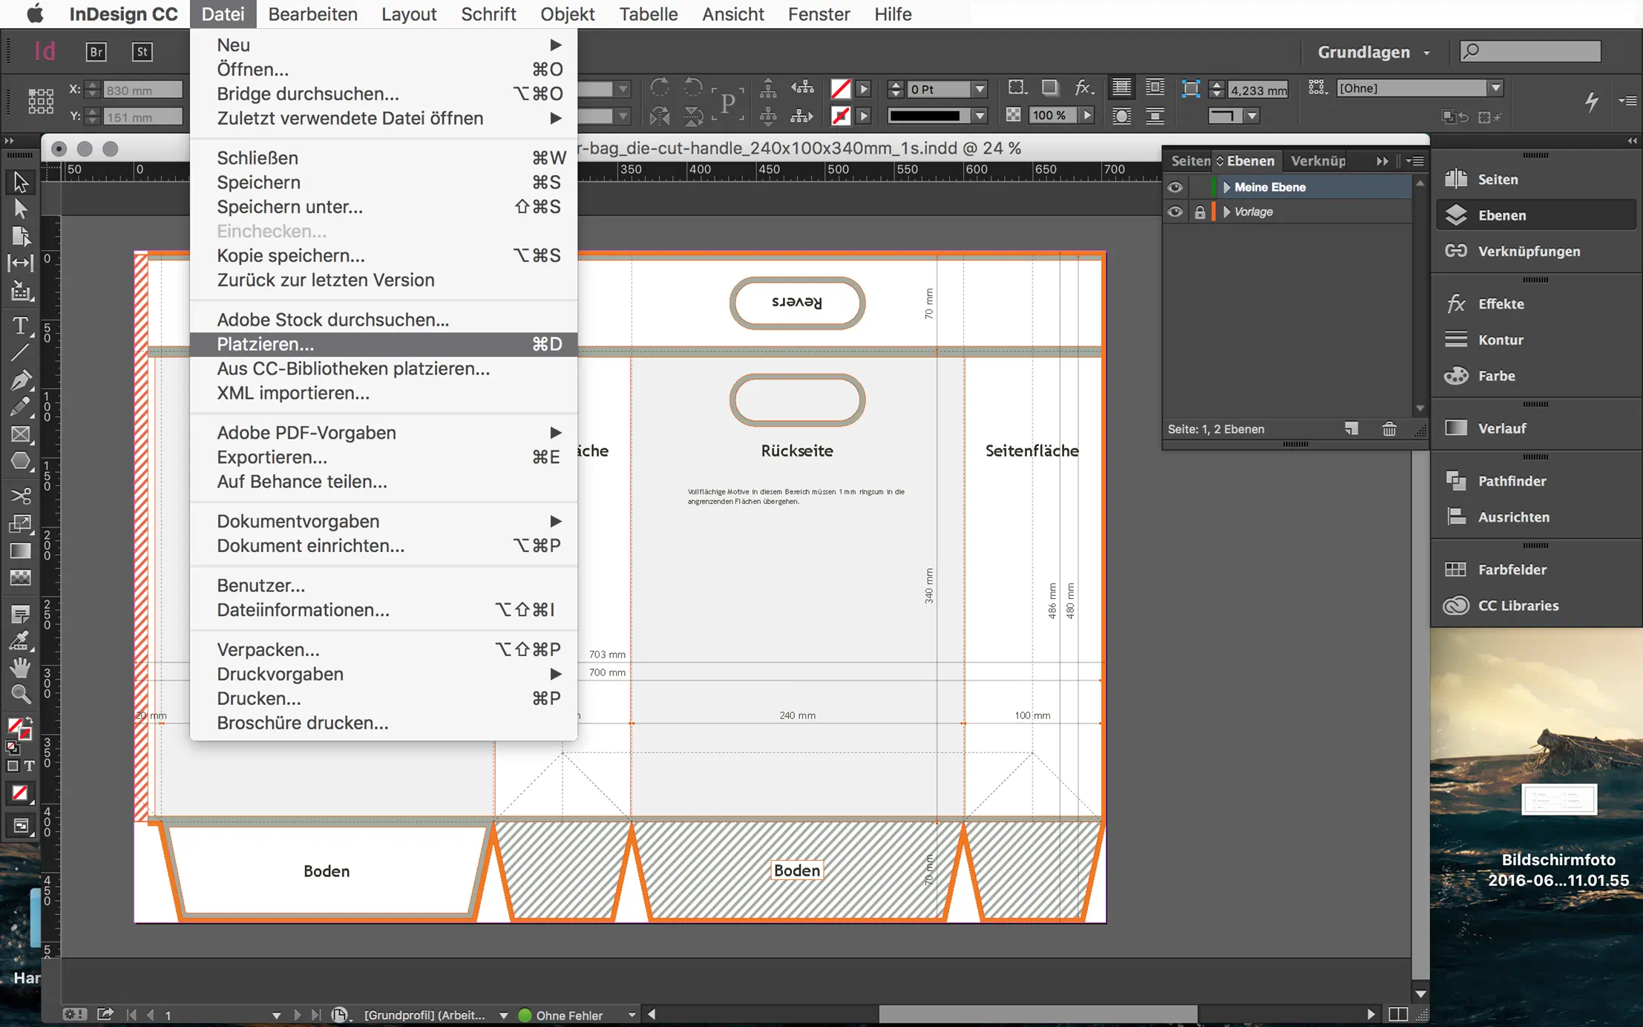The height and width of the screenshot is (1027, 1643).
Task: Select the Type tool in toolbox
Action: (20, 327)
